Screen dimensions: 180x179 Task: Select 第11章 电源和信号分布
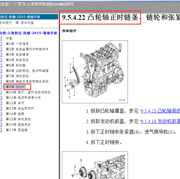(x=23, y=98)
